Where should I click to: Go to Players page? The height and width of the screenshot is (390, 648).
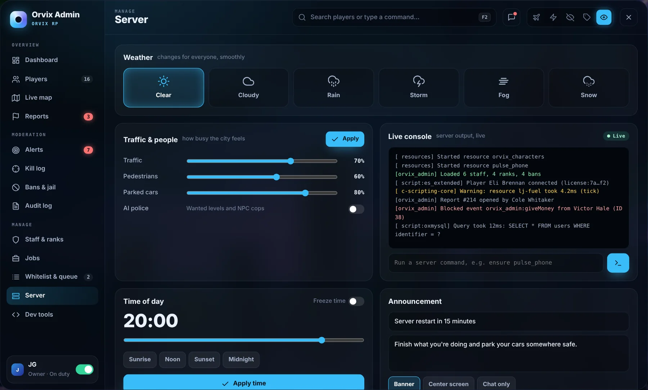coord(52,79)
